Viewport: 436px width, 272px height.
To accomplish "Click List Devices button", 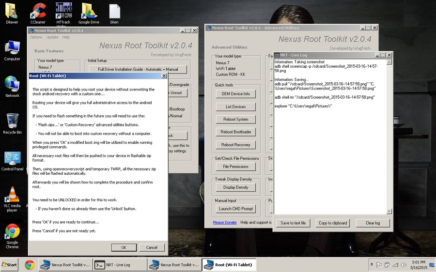I will point(235,106).
